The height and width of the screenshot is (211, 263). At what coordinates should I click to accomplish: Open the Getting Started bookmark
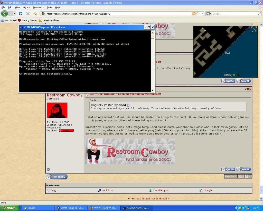[28, 20]
